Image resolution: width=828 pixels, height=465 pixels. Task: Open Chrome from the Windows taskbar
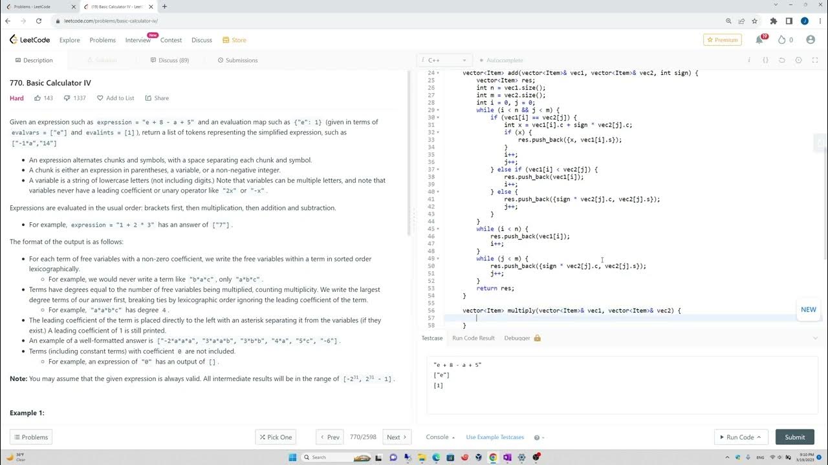[493, 457]
